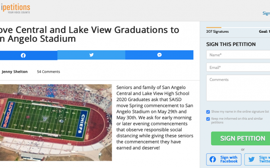Click author name Jenny Shelton
270x168 pixels.
15,72
